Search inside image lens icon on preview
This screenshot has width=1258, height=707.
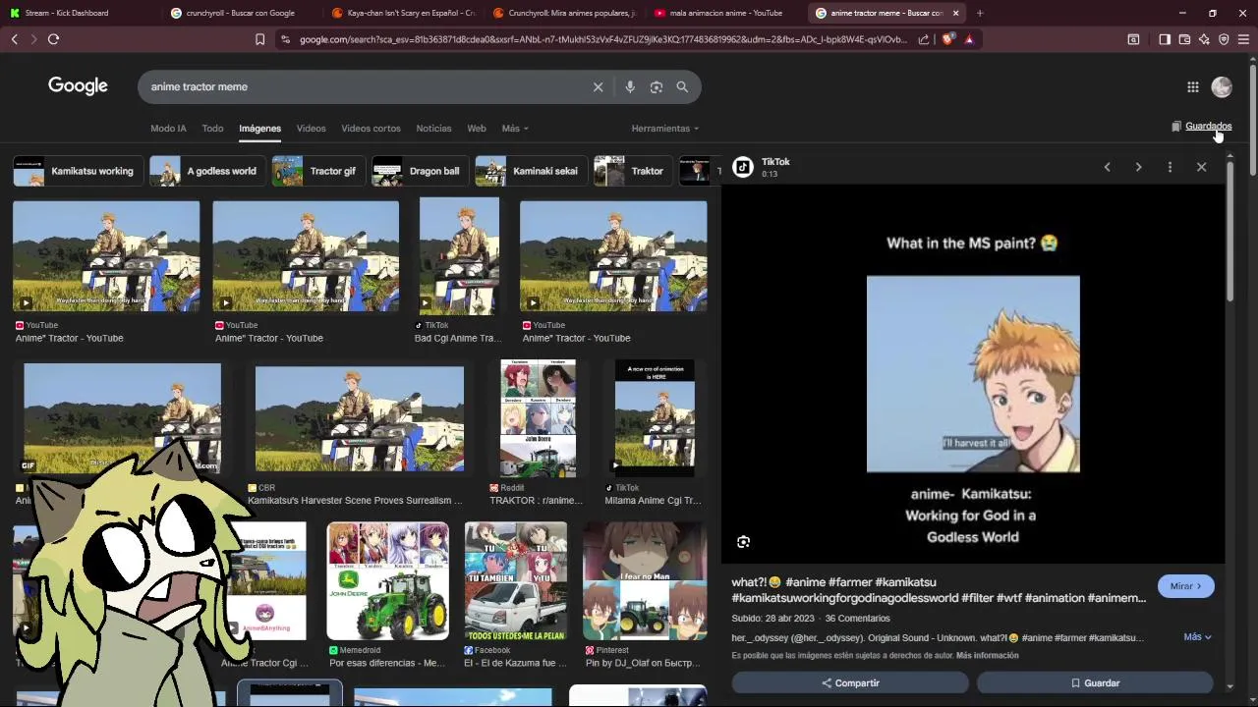743,542
